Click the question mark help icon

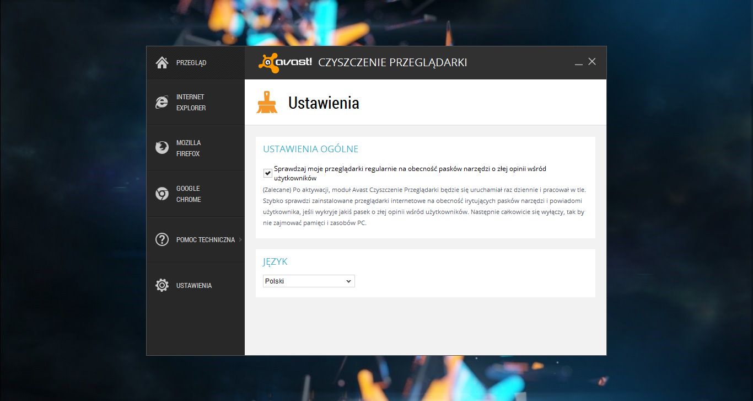162,239
